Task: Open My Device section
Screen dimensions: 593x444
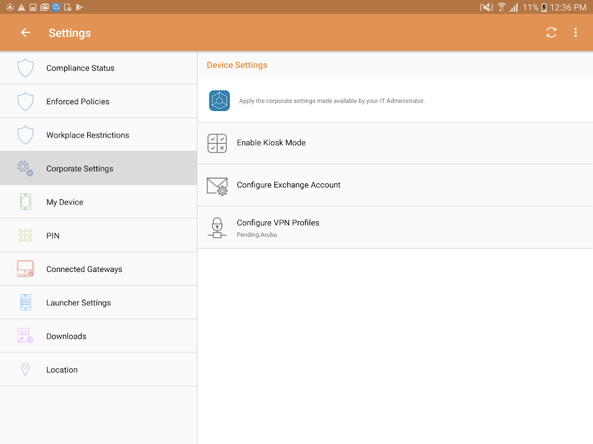Action: 98,202
